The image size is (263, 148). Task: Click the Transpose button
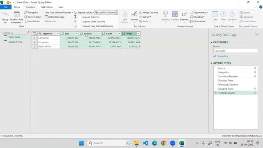click(x=31, y=13)
